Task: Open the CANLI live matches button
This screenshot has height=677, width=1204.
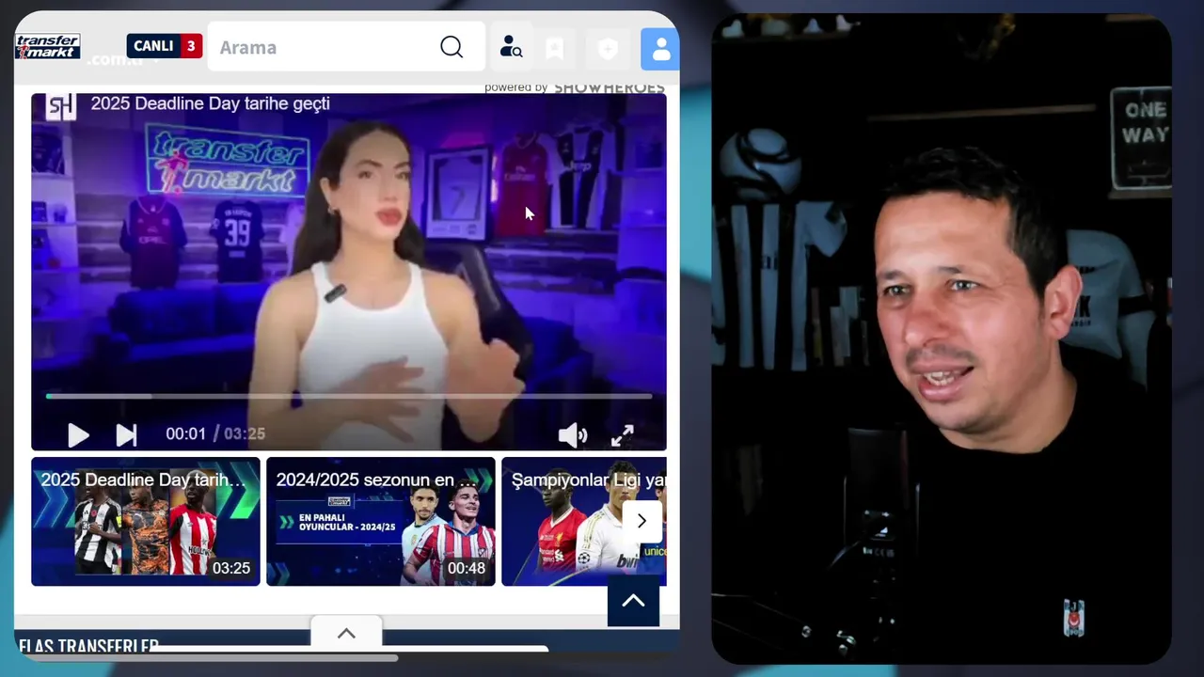Action: click(x=165, y=46)
